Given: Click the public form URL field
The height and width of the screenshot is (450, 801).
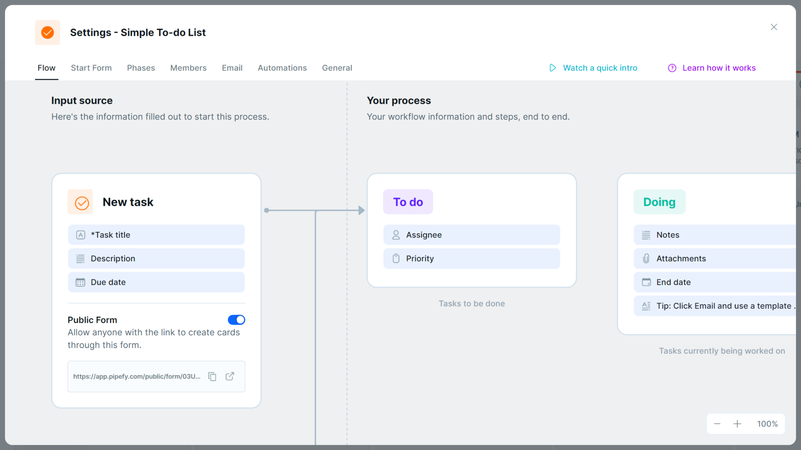Looking at the screenshot, I should (x=136, y=376).
